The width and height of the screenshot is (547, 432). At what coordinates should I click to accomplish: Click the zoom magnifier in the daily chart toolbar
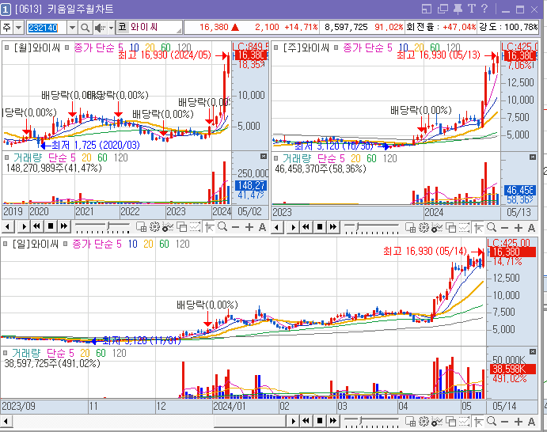(492, 422)
